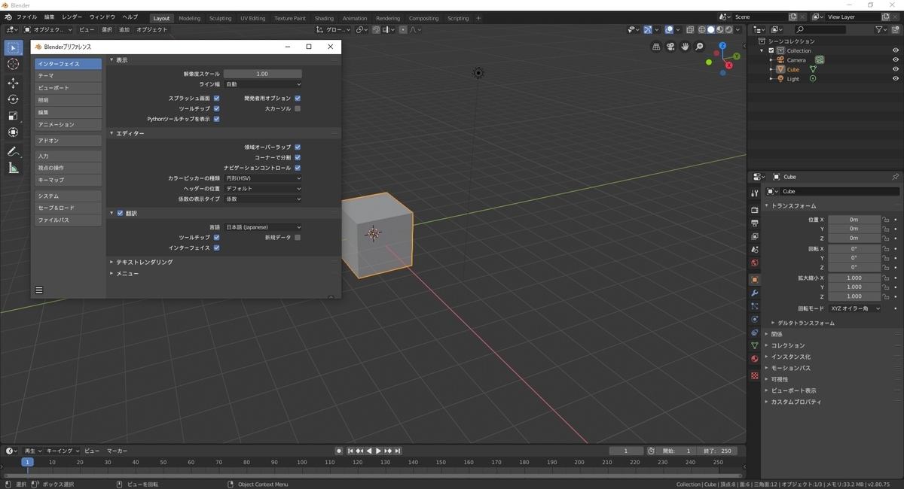The height and width of the screenshot is (489, 904).
Task: Uncheck スプラッシュ画面 checkbox
Action: (x=216, y=98)
